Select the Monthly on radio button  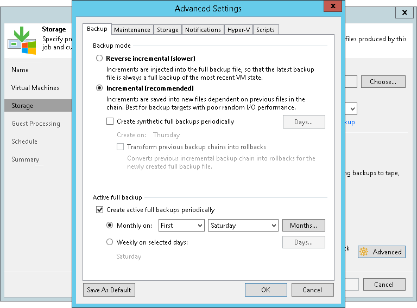(110, 226)
